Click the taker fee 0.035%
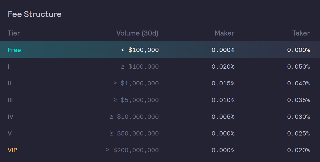 [299, 100]
